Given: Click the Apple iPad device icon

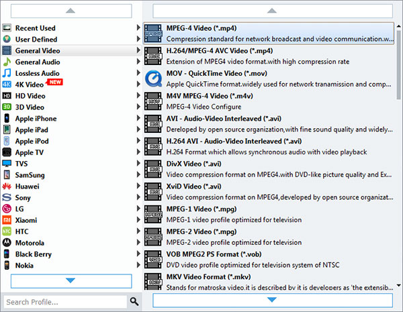Looking at the screenshot, I should click(x=7, y=129).
